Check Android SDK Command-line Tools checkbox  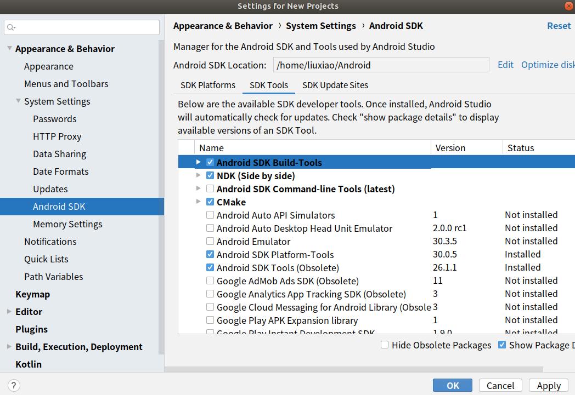coord(210,189)
